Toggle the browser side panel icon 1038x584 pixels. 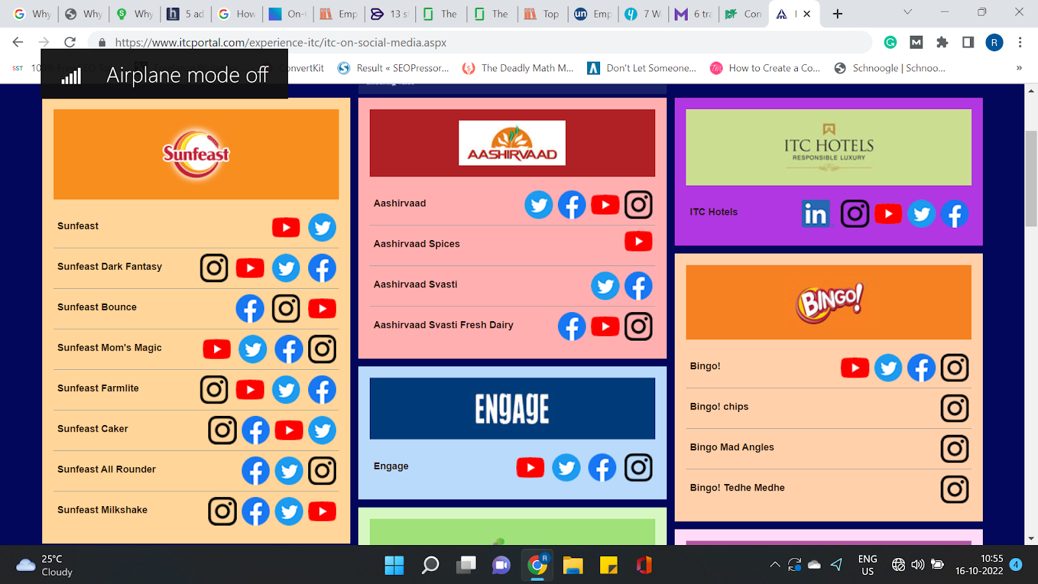968,42
